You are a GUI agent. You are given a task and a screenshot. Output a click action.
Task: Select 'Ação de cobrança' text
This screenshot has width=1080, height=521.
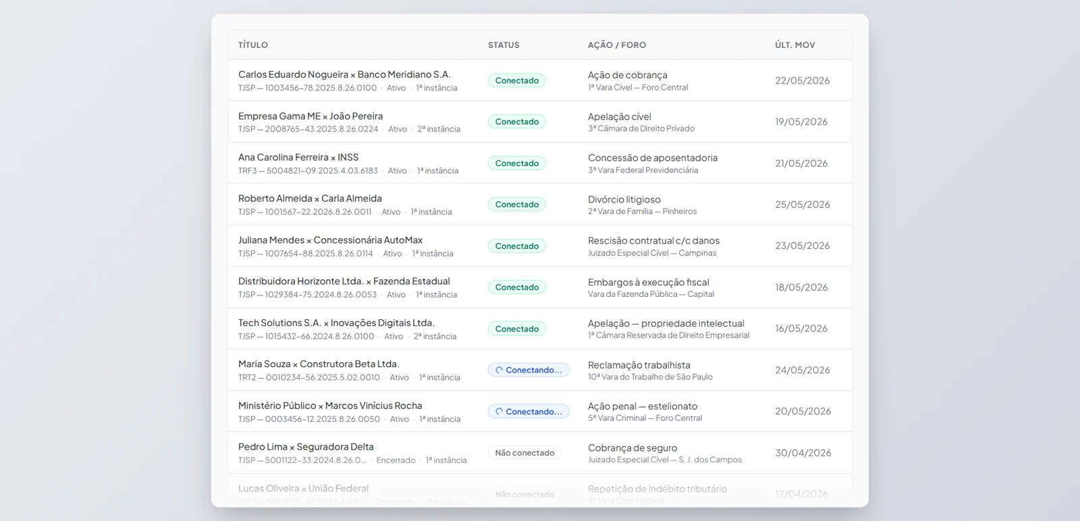click(x=628, y=75)
